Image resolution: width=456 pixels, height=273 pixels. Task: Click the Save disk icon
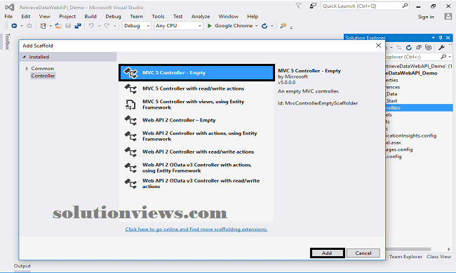pyautogui.click(x=68, y=26)
